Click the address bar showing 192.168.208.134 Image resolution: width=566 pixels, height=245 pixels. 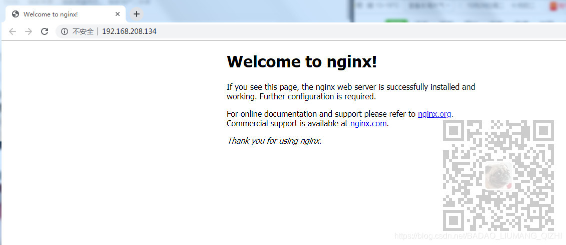tap(310, 31)
